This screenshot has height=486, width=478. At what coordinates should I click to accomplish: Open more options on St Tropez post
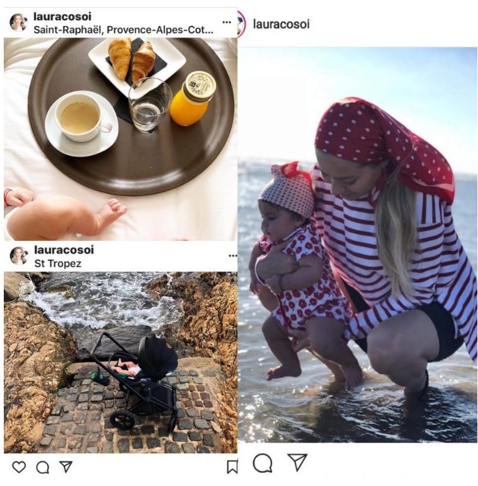[x=233, y=256]
